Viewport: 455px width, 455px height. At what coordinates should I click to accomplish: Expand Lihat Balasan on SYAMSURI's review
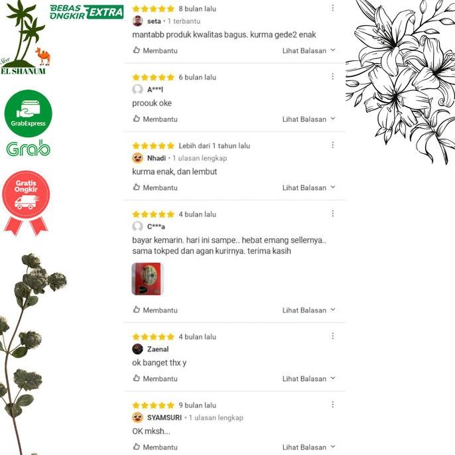click(x=309, y=447)
